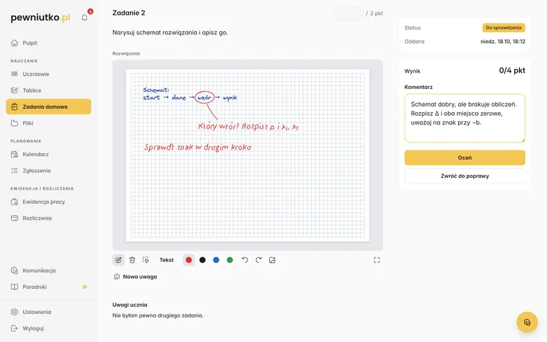Open Tablice section
This screenshot has width=547, height=342.
pyautogui.click(x=49, y=90)
